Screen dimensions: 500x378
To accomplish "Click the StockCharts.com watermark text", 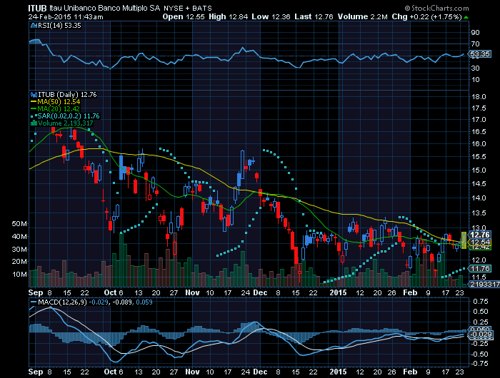I will [x=437, y=9].
